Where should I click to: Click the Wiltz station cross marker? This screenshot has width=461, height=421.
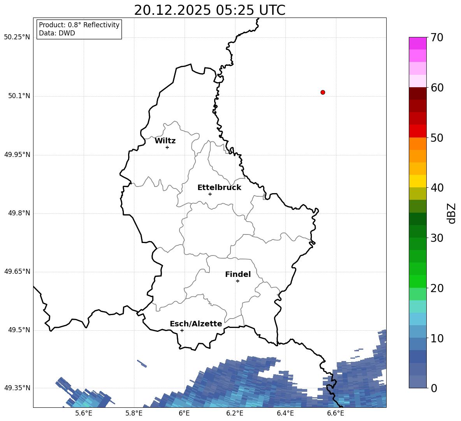167,147
